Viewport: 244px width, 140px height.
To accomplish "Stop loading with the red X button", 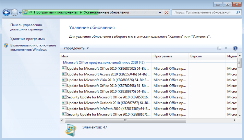I will tap(167, 13).
